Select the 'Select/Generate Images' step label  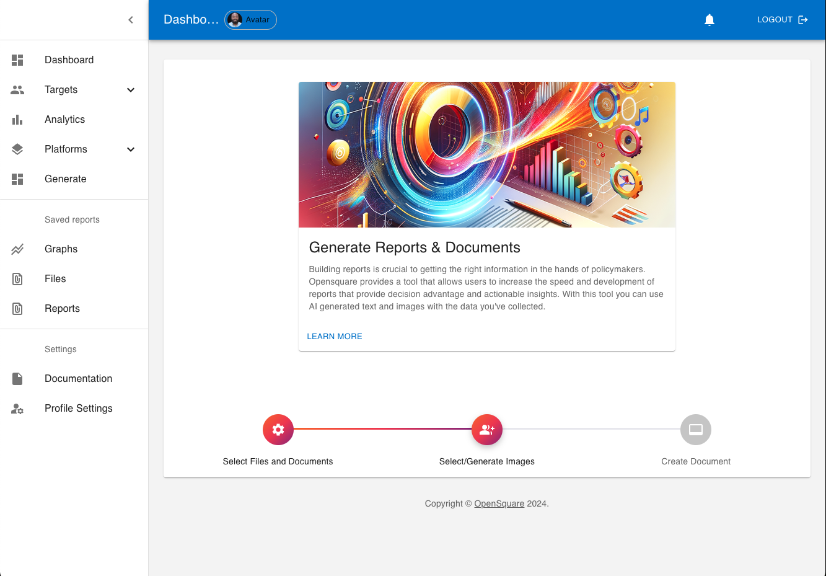487,461
